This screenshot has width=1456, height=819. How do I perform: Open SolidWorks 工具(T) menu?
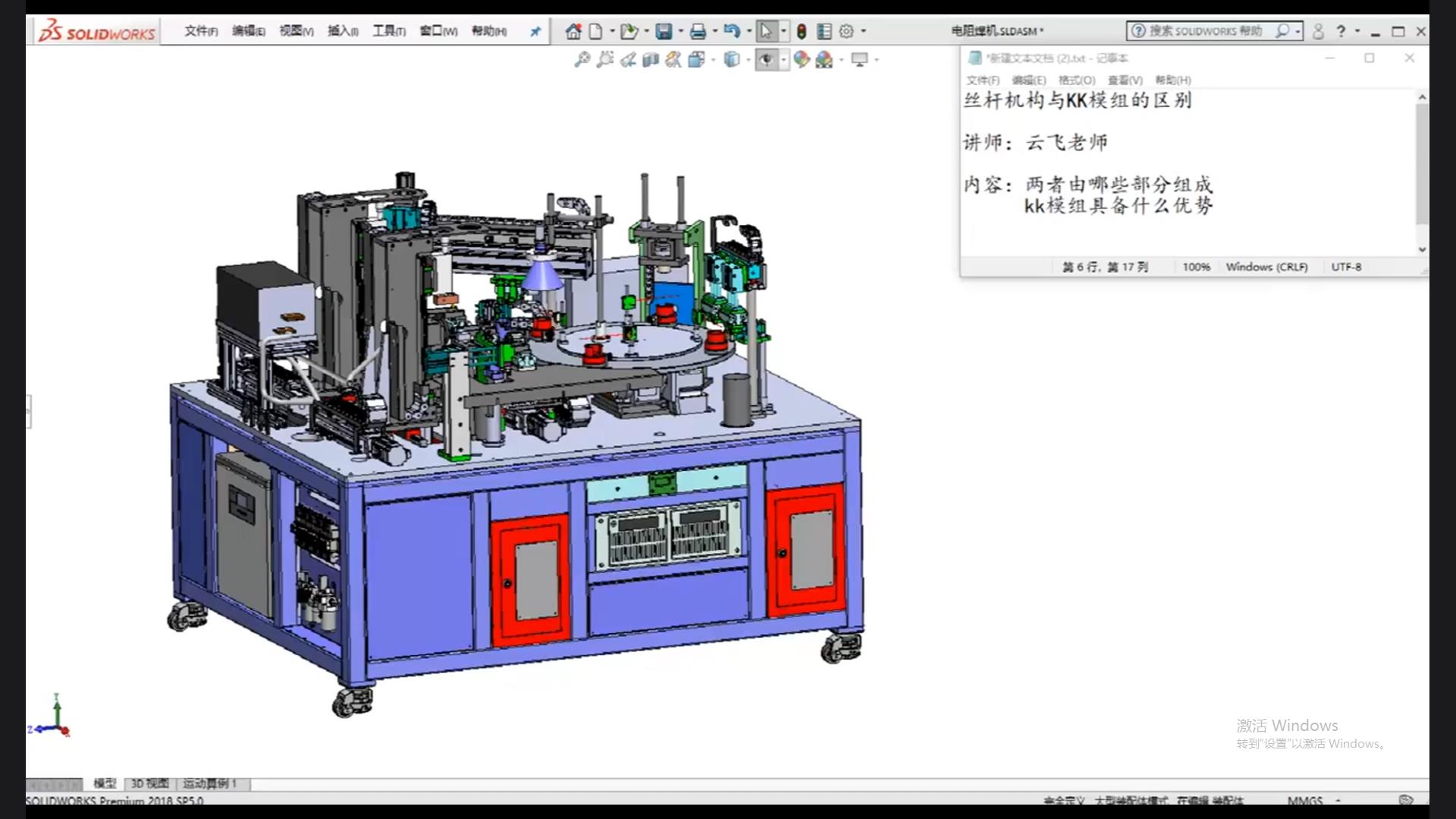click(x=389, y=31)
